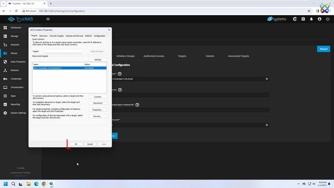Viewport: 334px width, 188px height.
Task: Open Reporting in TrueNAS sidebar
Action: point(15,104)
